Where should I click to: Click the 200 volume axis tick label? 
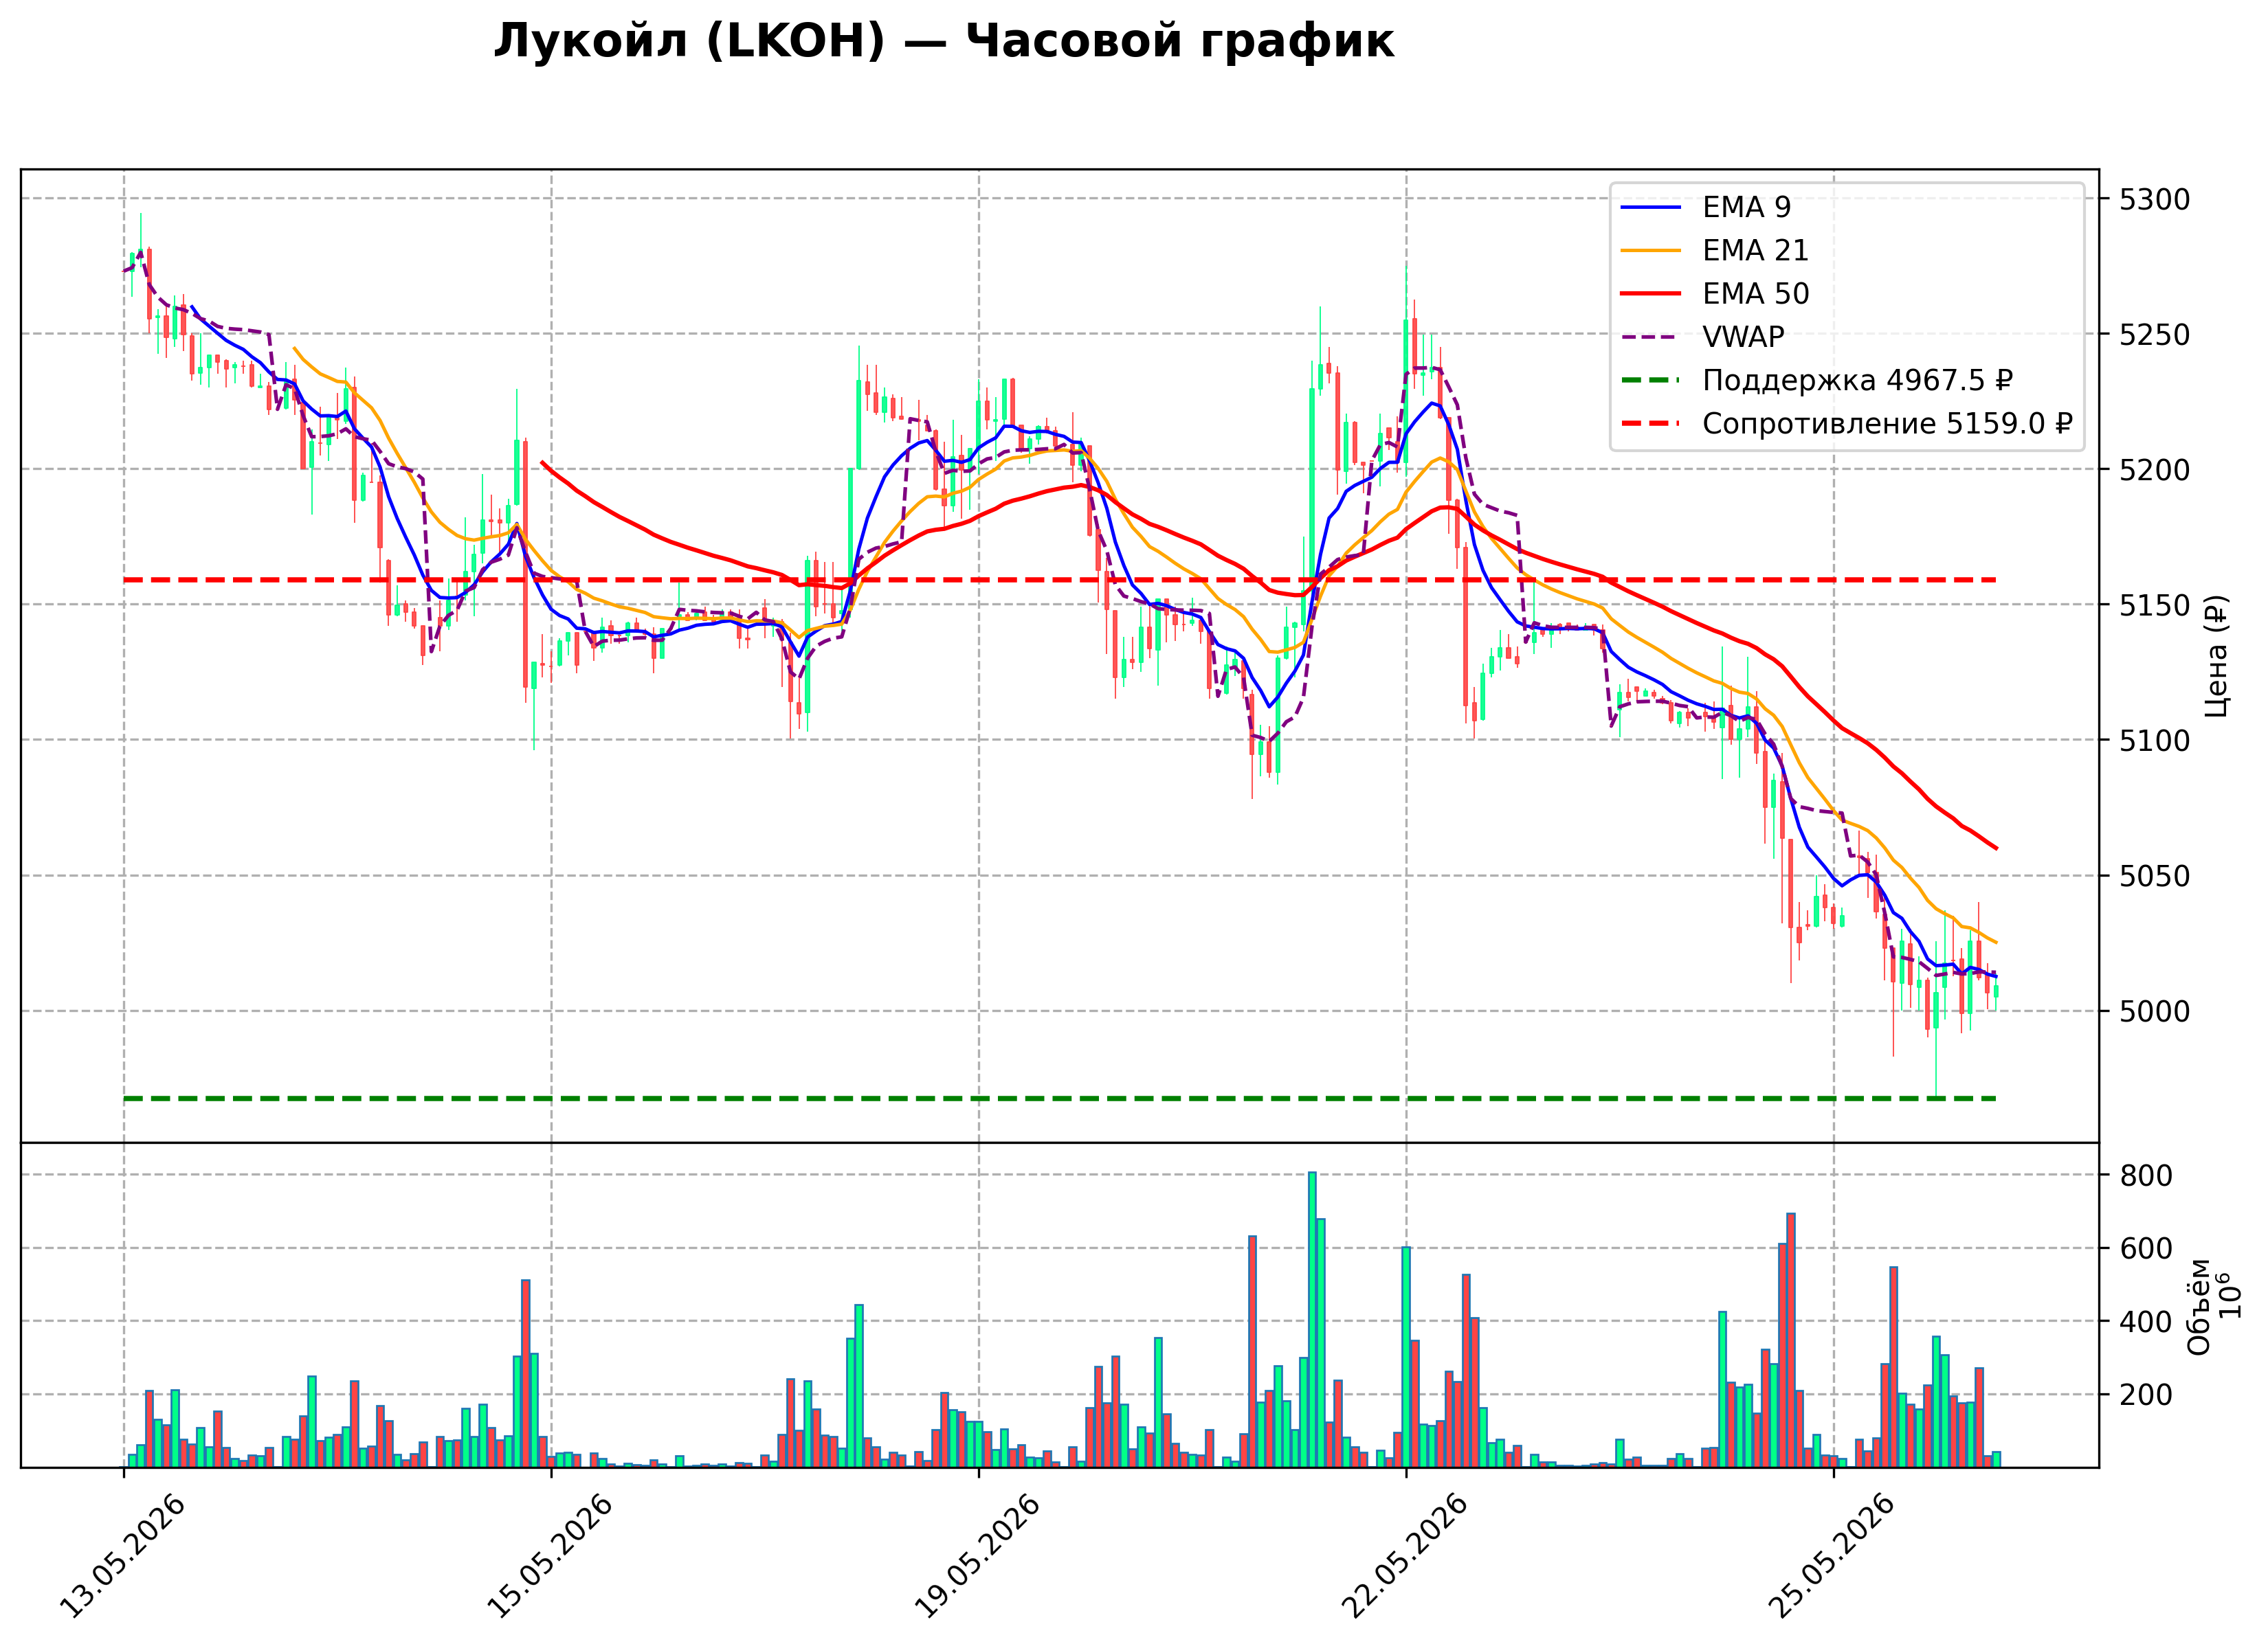(2146, 1394)
